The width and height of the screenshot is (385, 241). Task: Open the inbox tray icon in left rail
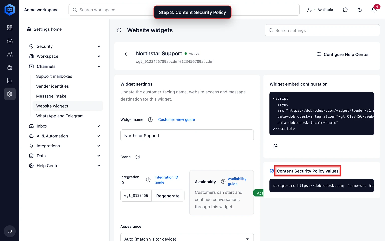[x=10, y=41]
